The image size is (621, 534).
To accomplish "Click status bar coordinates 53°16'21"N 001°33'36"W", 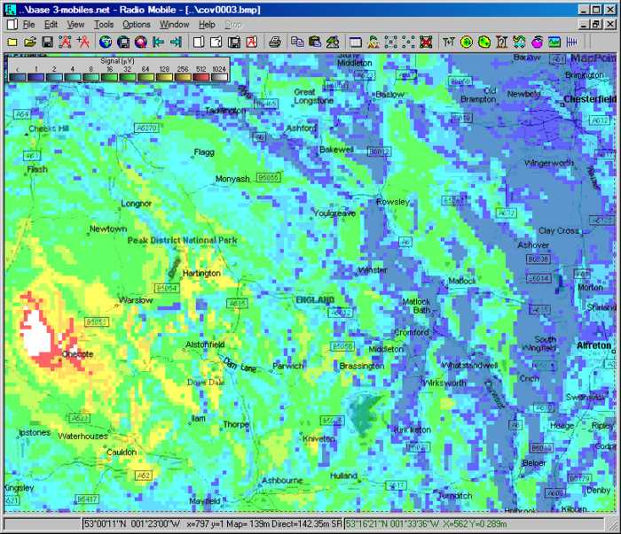I will 392,523.
